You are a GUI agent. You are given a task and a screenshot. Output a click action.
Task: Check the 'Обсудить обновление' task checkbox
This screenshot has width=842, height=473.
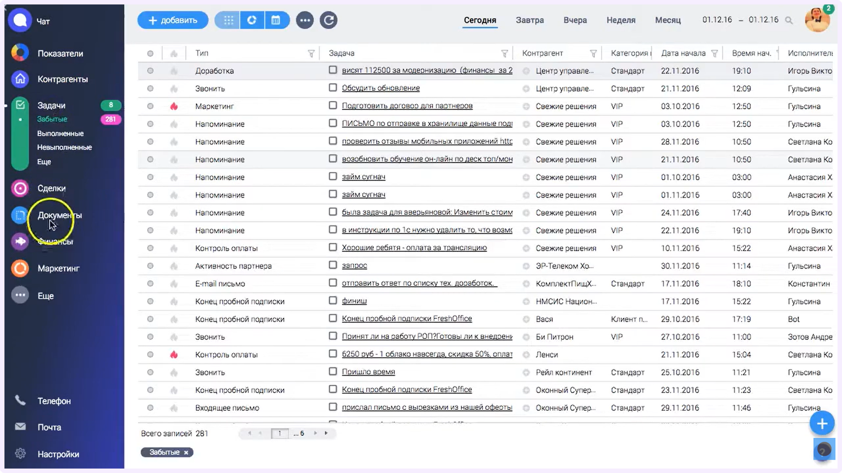333,87
